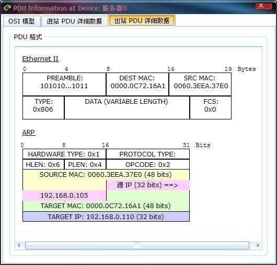Click the Ethernet II header label
The height and width of the screenshot is (265, 277).
point(40,59)
